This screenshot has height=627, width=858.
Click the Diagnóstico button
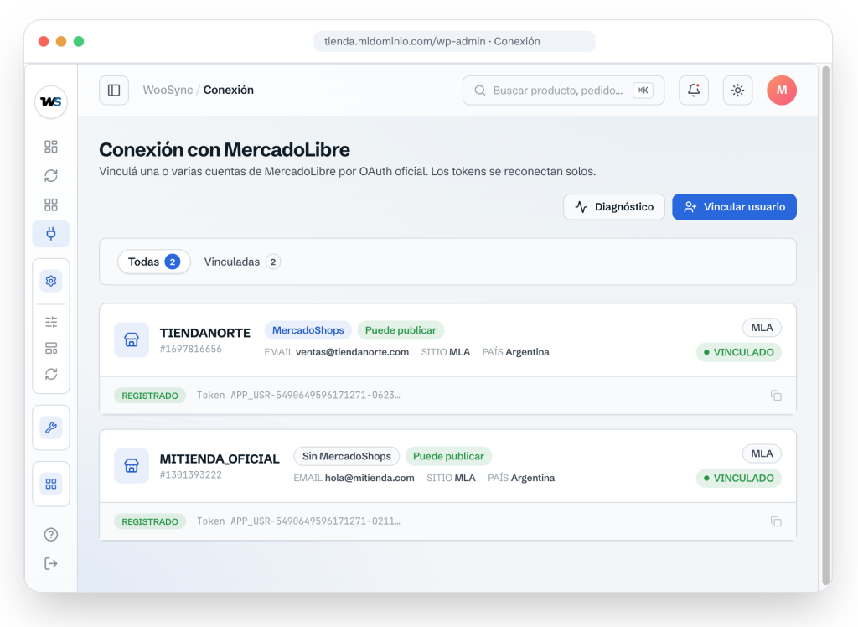click(x=614, y=207)
